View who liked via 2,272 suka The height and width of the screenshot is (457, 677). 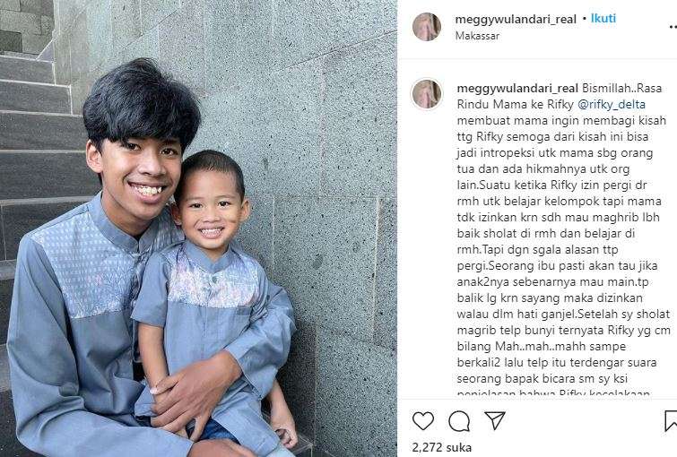tap(442, 447)
